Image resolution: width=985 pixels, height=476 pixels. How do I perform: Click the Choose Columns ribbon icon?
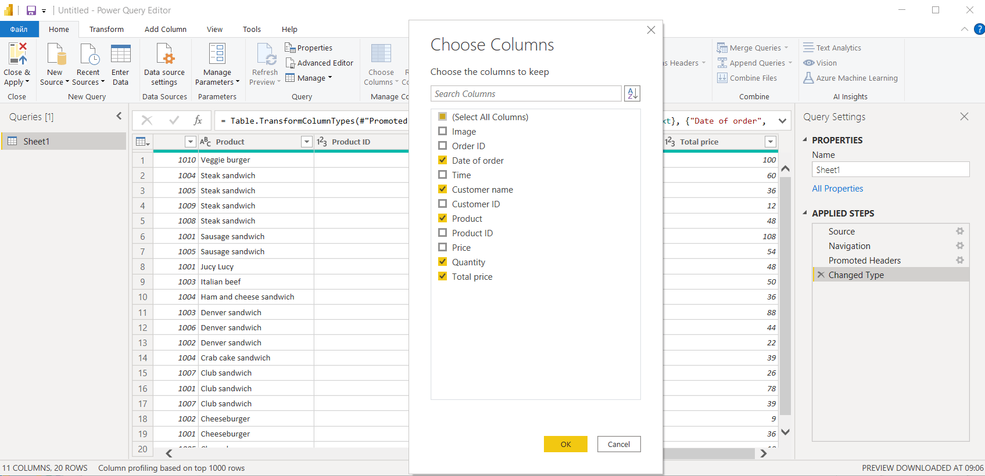(381, 53)
